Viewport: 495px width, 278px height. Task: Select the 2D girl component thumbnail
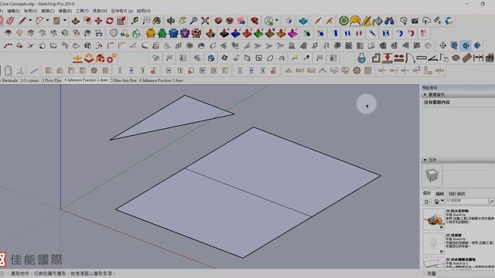click(434, 219)
